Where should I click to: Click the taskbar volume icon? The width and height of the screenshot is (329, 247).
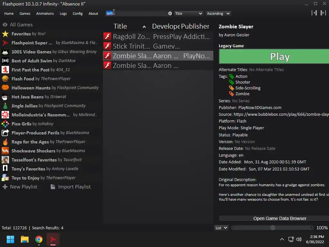click(x=299, y=239)
